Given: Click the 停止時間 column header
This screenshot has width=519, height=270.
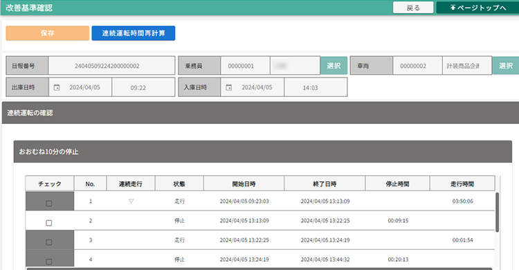Looking at the screenshot, I should pyautogui.click(x=397, y=184).
